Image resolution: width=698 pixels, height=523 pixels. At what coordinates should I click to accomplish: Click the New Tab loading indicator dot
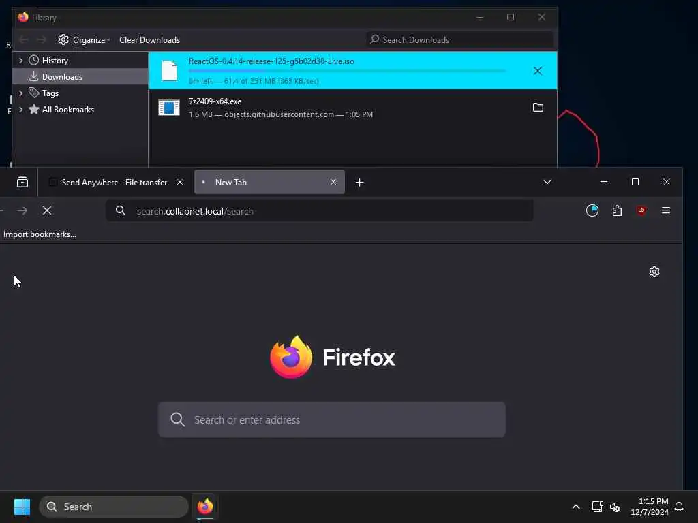203,182
